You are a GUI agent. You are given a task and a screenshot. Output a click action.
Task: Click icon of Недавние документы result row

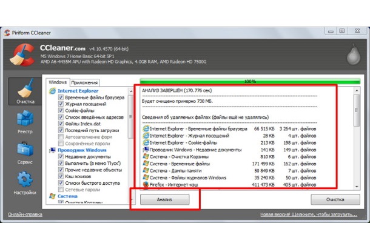pyautogui.click(x=146, y=150)
